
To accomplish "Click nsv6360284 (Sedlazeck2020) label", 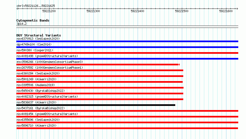I will coord(38,73).
